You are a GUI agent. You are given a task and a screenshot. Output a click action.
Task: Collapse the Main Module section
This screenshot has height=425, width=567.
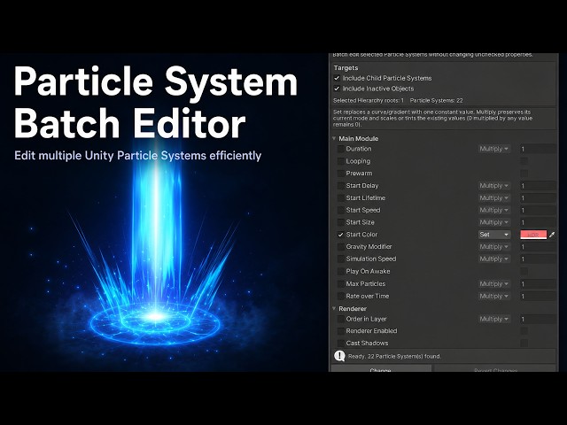coord(334,139)
